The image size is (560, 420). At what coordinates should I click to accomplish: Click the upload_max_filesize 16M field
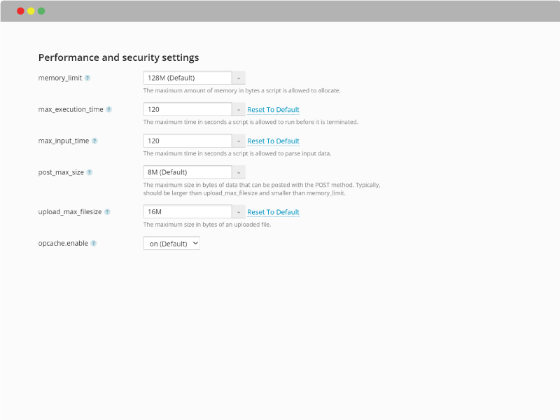coord(188,212)
